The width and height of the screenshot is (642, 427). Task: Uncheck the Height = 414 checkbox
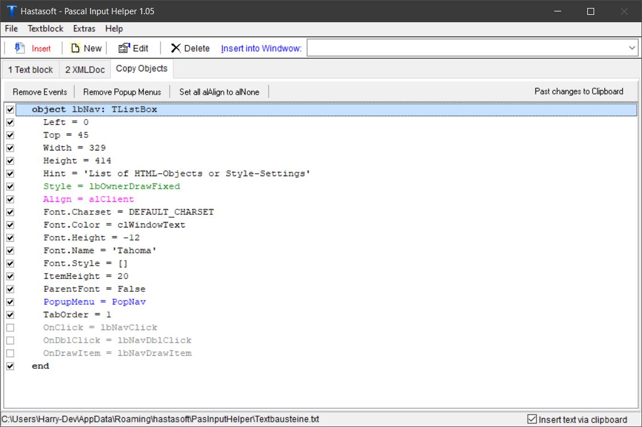(x=10, y=161)
